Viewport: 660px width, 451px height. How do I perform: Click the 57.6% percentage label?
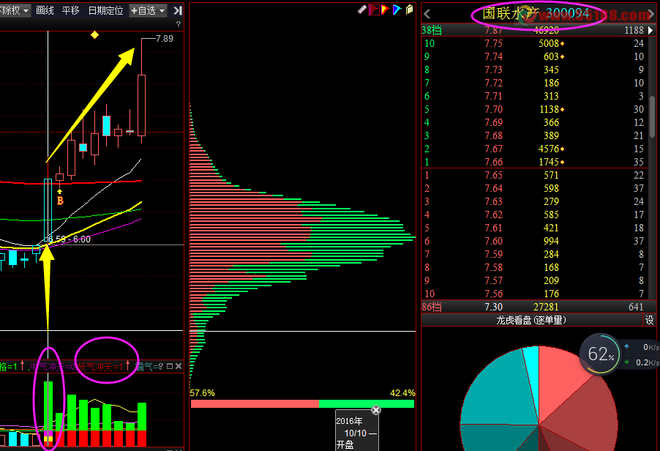pyautogui.click(x=203, y=393)
